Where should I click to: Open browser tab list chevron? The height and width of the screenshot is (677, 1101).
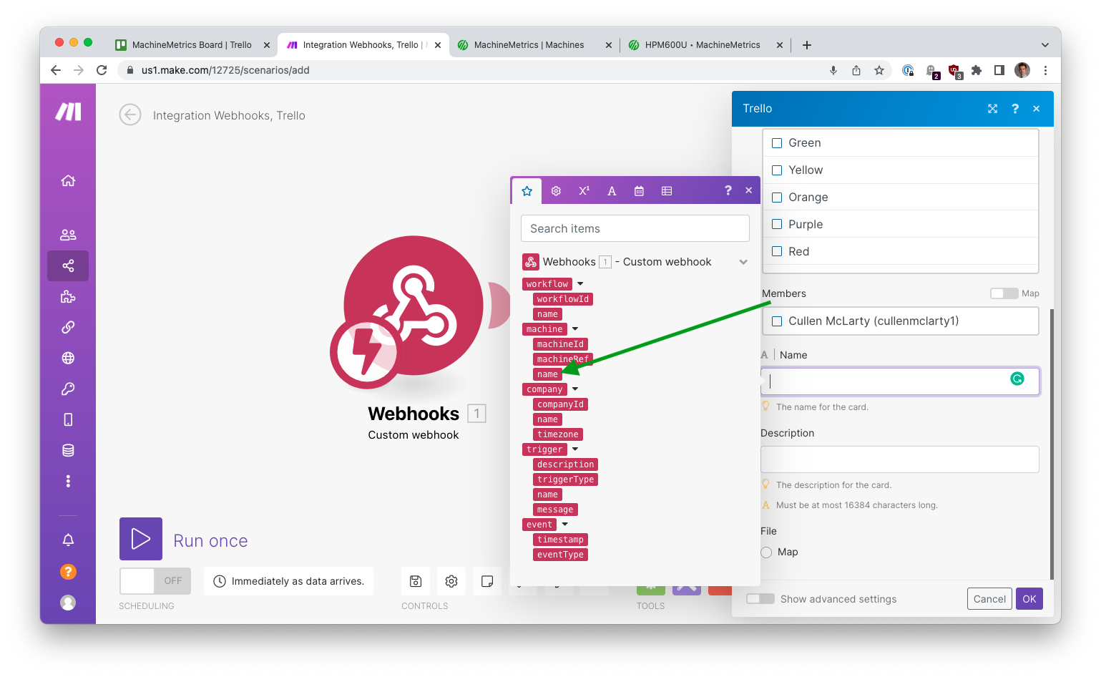point(1045,45)
